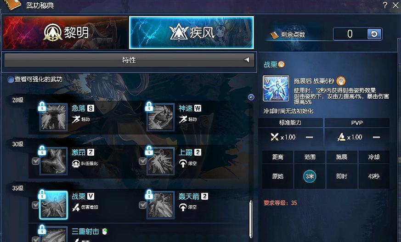Click the 激昂 skill icon
Image resolution: width=401 pixels, height=242 pixels.
pyautogui.click(x=54, y=161)
